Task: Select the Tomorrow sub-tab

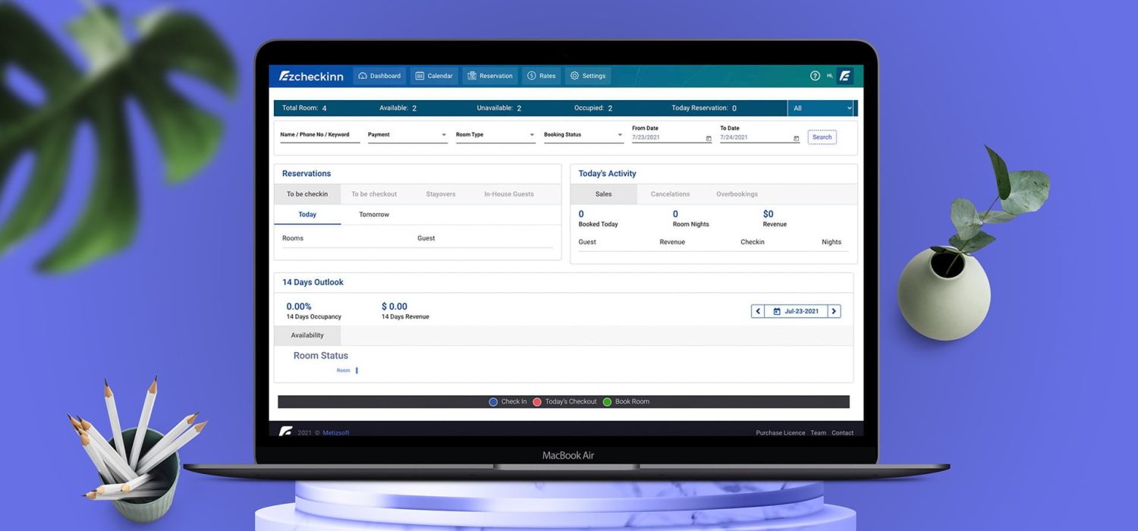Action: pos(374,215)
